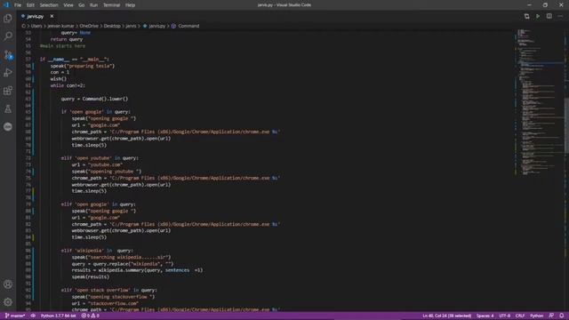Click the '#main starts here' comment
569x320 pixels.
click(62, 46)
